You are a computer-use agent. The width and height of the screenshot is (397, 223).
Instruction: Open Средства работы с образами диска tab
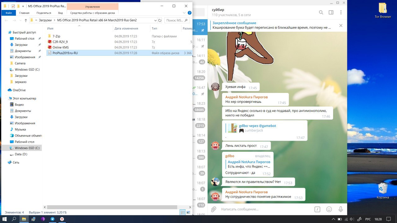point(92,13)
